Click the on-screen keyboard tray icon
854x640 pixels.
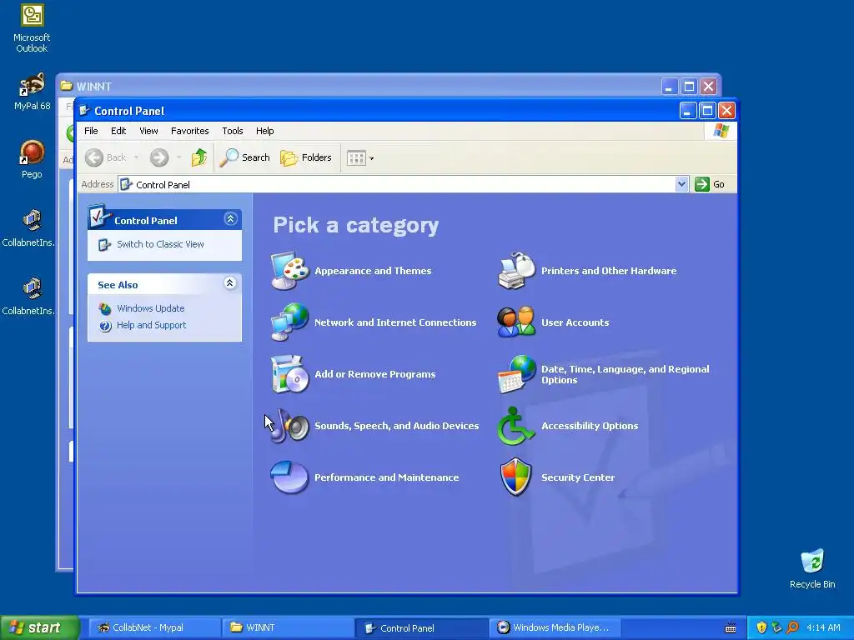click(x=731, y=628)
